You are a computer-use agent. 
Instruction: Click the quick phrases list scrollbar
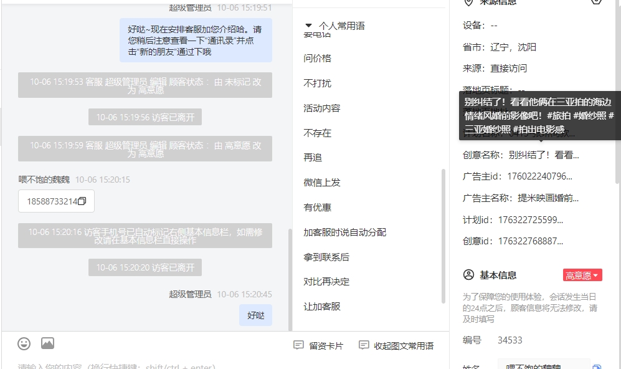pos(443,236)
